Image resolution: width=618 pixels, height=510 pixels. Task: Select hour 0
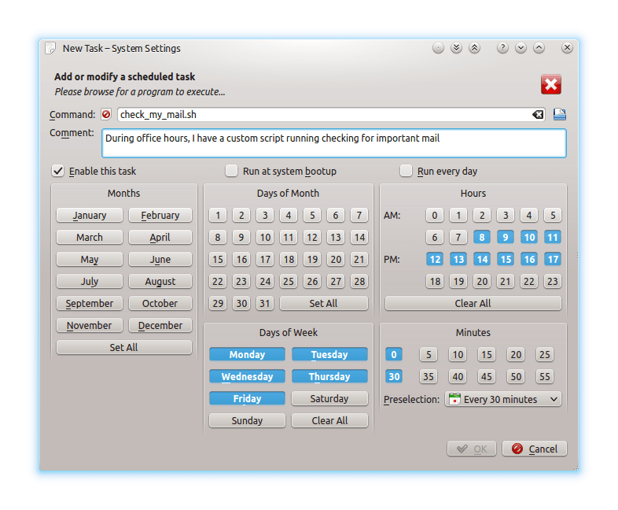(435, 216)
